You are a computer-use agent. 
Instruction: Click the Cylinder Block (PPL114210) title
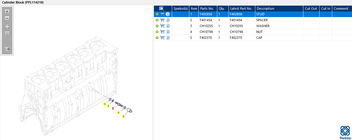(23, 2)
